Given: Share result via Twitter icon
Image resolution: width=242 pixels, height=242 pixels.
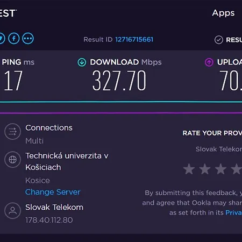Looking at the screenshot, I should pyautogui.click(x=2, y=38).
